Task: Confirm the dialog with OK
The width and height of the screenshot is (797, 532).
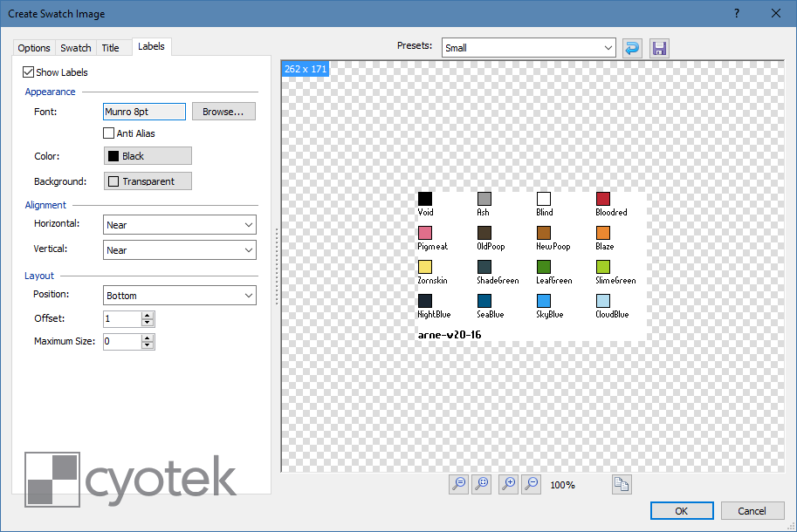Action: coord(682,510)
